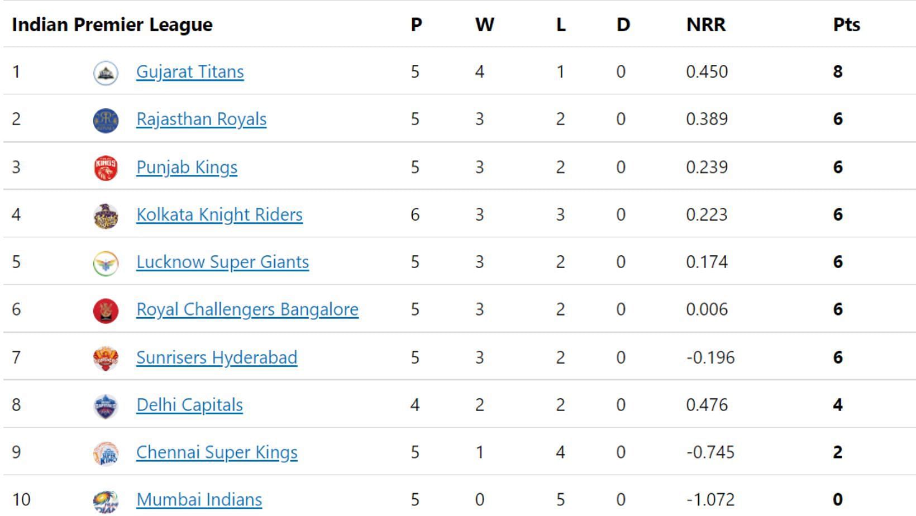Click the Kolkata Knight Riders logo
916x516 pixels.
click(x=106, y=215)
